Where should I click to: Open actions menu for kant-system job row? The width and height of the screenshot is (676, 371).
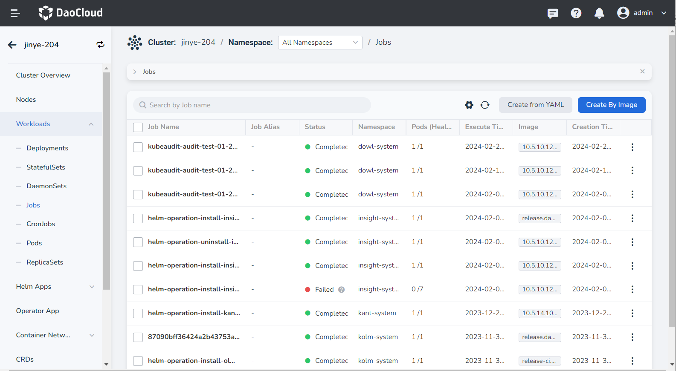[632, 313]
